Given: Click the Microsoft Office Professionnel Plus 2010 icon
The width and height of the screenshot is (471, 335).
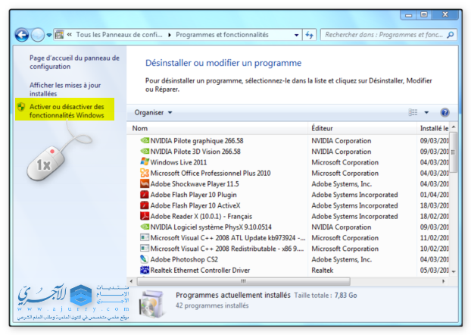Looking at the screenshot, I should [x=145, y=173].
